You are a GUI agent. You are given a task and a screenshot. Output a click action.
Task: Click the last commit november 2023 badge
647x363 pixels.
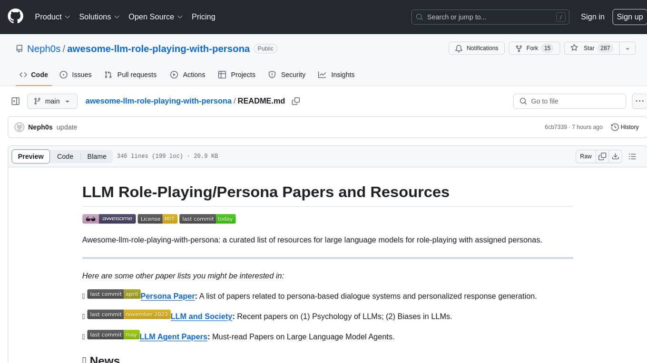(129, 315)
